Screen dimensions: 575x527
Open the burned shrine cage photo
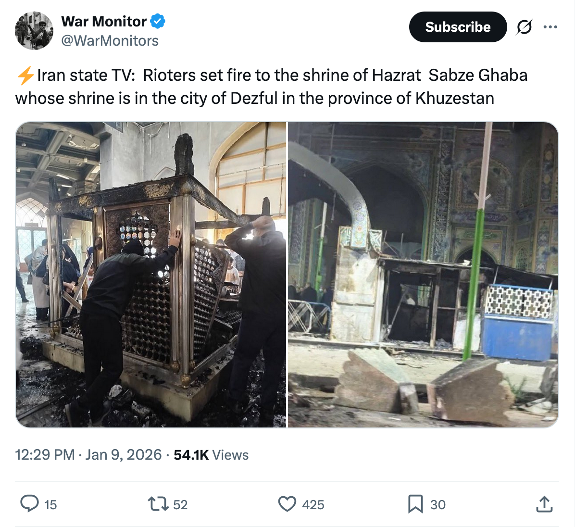click(150, 275)
